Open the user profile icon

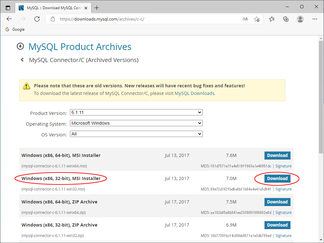click(300, 19)
